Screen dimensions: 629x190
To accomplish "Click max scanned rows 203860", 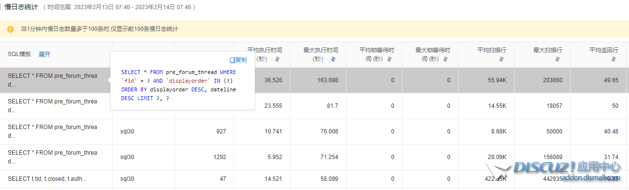I will (x=553, y=80).
